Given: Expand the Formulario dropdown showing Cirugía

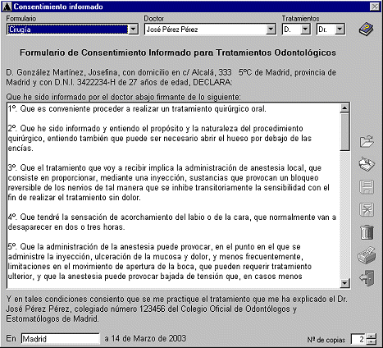Looking at the screenshot, I should [x=133, y=30].
